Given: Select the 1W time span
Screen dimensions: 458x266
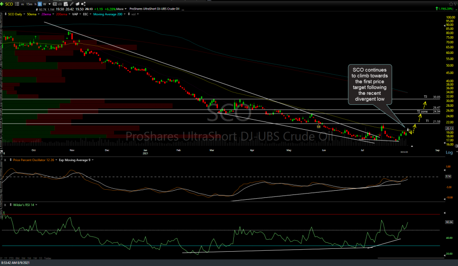Looking at the screenshot, I should pyautogui.click(x=35, y=258).
